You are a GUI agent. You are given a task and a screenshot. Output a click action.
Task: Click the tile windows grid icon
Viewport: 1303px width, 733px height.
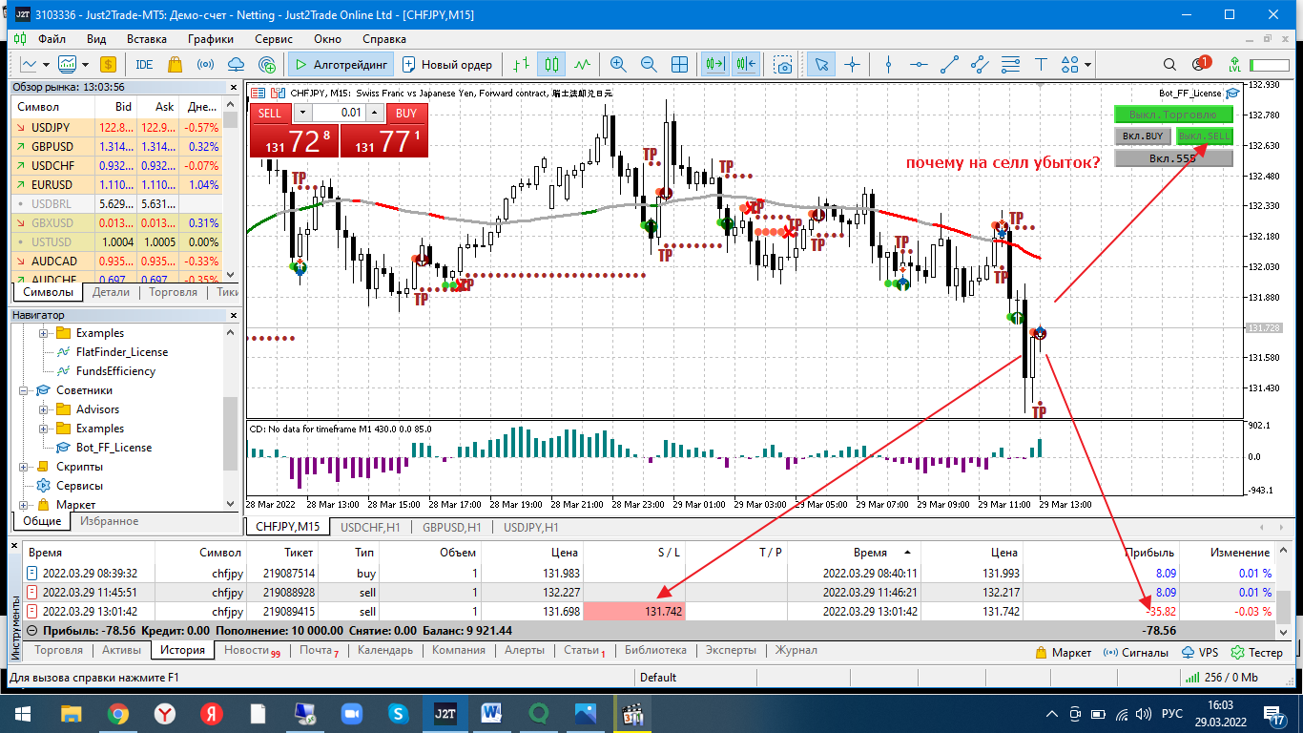tap(680, 65)
